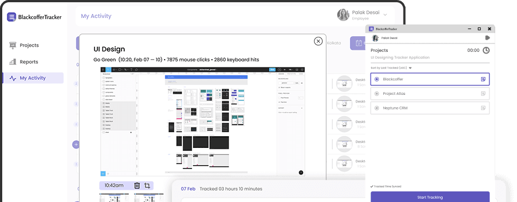
Task: Expand the Palak Desai account dropdown chevron
Action: point(385,15)
